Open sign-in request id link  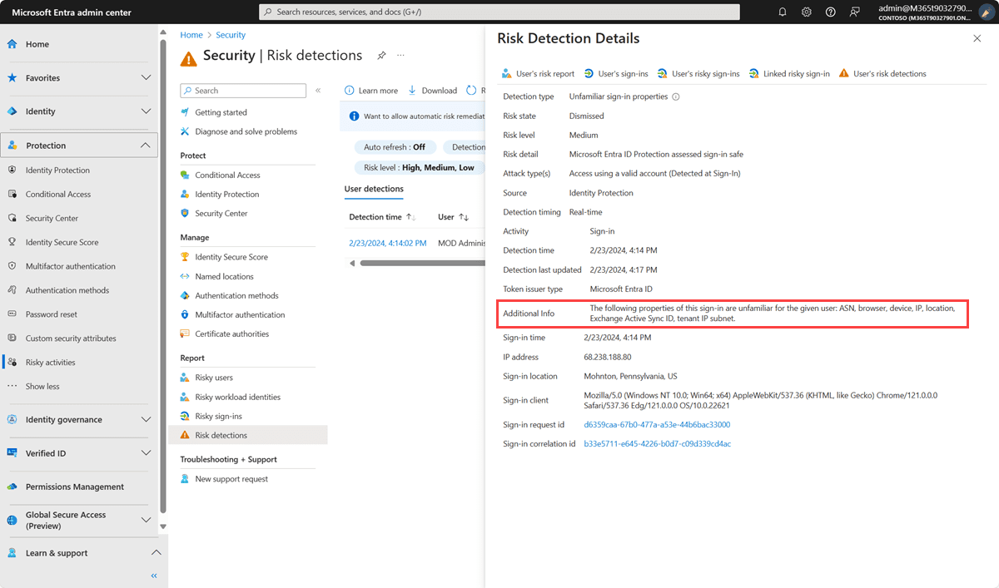(x=657, y=425)
